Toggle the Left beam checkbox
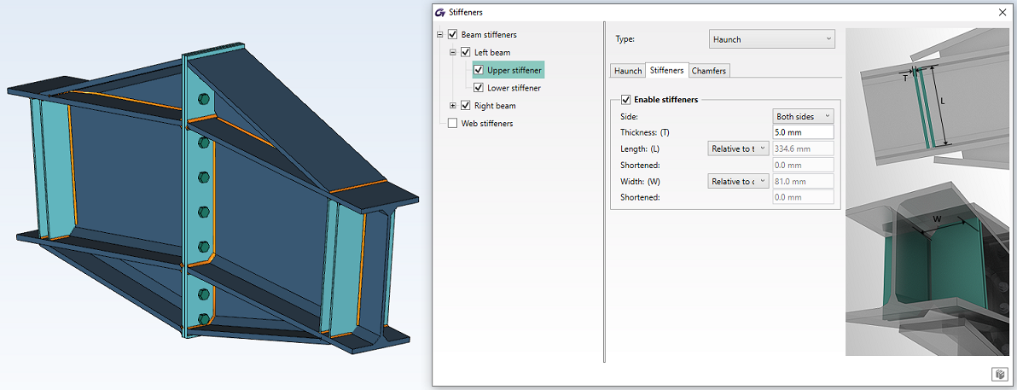The width and height of the screenshot is (1017, 390). pyautogui.click(x=466, y=52)
